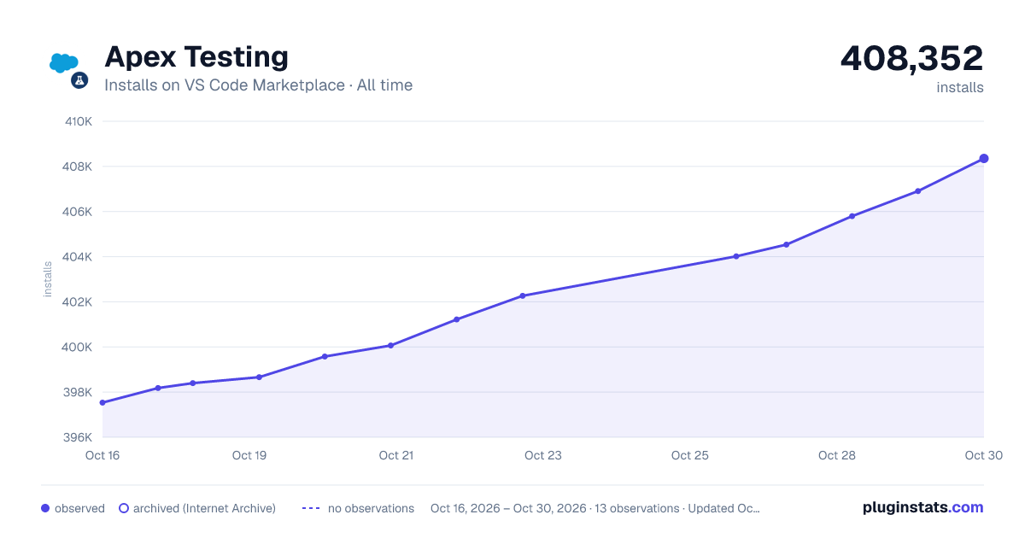Click the Oct 23 x-axis label
Image resolution: width=1025 pixels, height=538 pixels.
[543, 455]
